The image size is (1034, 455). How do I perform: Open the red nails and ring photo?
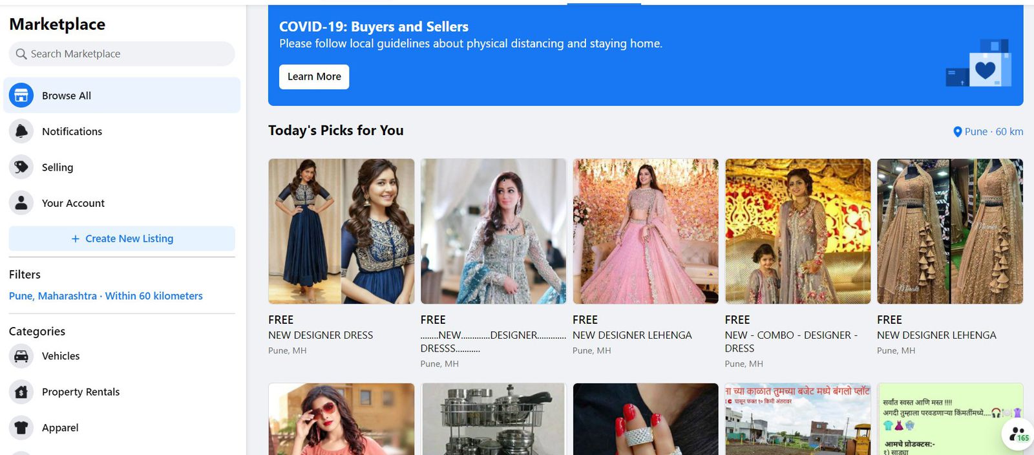pos(646,419)
